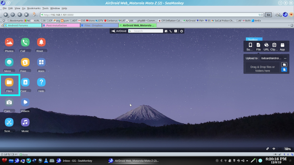294x165 pixels.
Task: Open the View menu
Action: [17, 8]
